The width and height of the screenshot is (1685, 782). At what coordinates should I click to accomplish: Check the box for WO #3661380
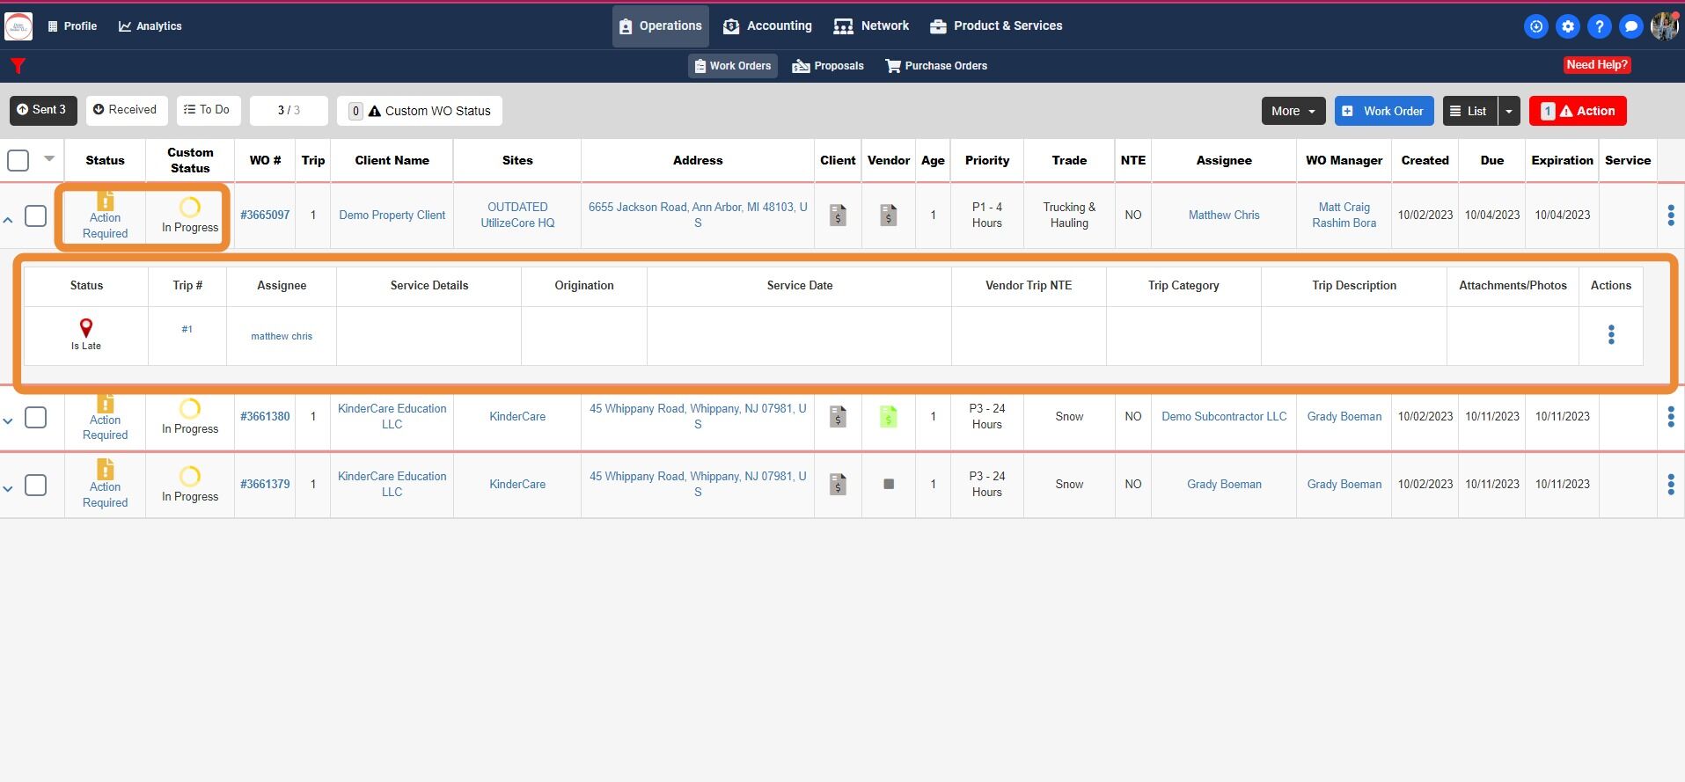pos(35,417)
